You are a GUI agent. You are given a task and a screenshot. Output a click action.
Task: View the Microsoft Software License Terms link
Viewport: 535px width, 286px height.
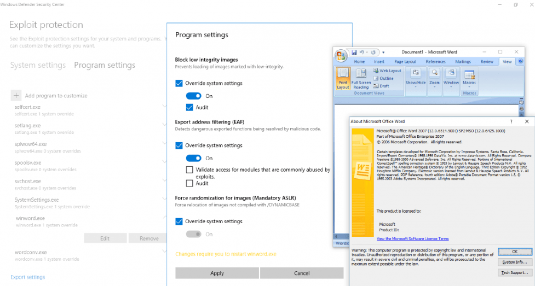coord(412,238)
